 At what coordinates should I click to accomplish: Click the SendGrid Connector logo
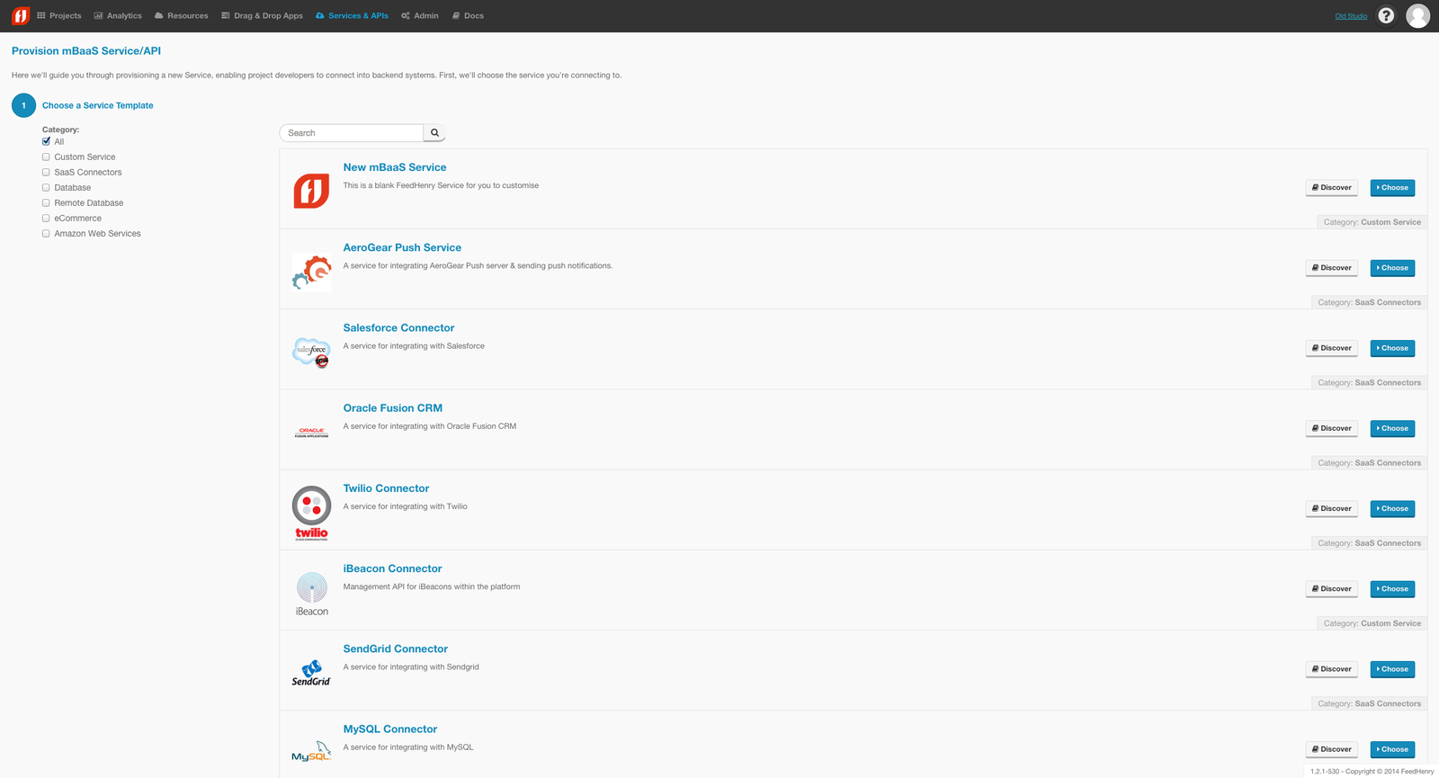tap(311, 673)
